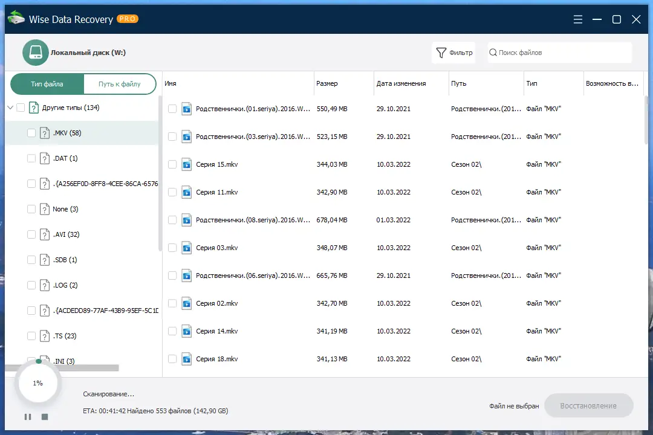Click the file icon of Родственнички.(01.seriya)
This screenshot has height=435, width=653.
pos(187,109)
